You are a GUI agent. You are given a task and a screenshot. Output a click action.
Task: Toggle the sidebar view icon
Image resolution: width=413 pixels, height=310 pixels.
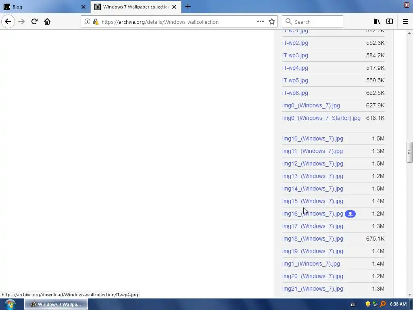coord(390,22)
